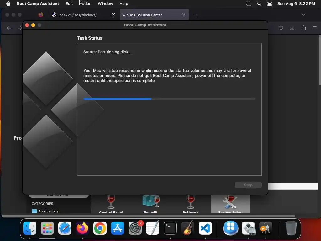Open the Firefox downloads panel
Image resolution: width=321 pixels, height=241 pixels.
292,28
